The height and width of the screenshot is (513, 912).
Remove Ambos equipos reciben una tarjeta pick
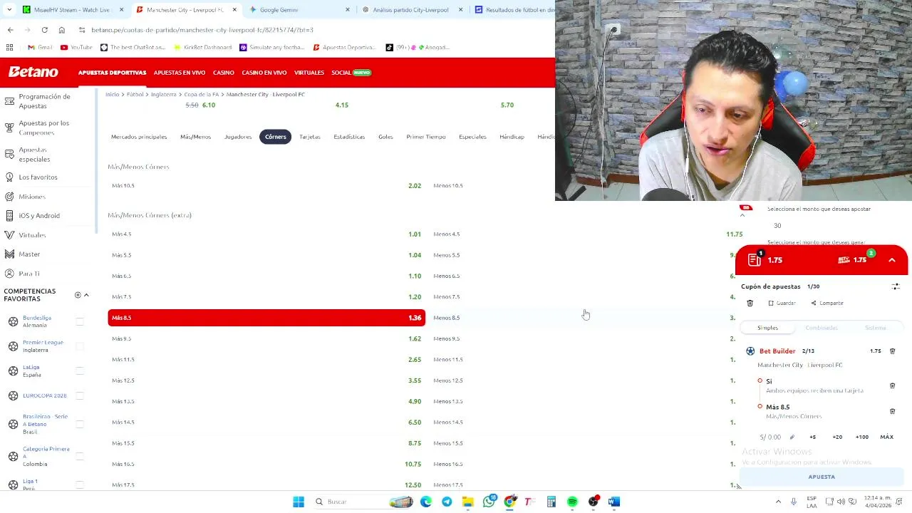click(892, 385)
